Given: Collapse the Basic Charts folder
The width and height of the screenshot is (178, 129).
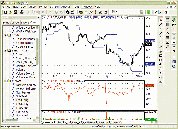Looking at the screenshot, I should click(5, 50).
